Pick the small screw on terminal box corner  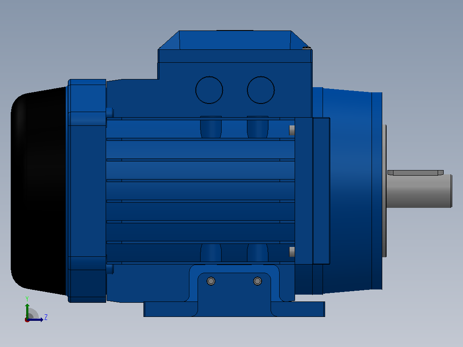click(x=307, y=48)
